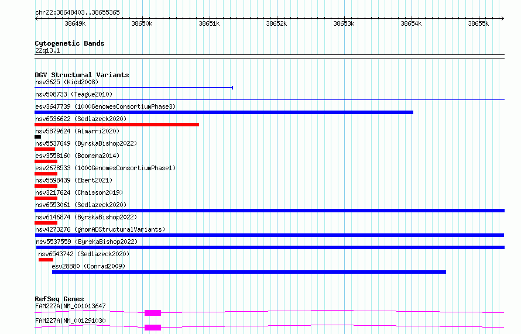Click the cytogenetic band 22q13.1 track bar

(x=269, y=57)
